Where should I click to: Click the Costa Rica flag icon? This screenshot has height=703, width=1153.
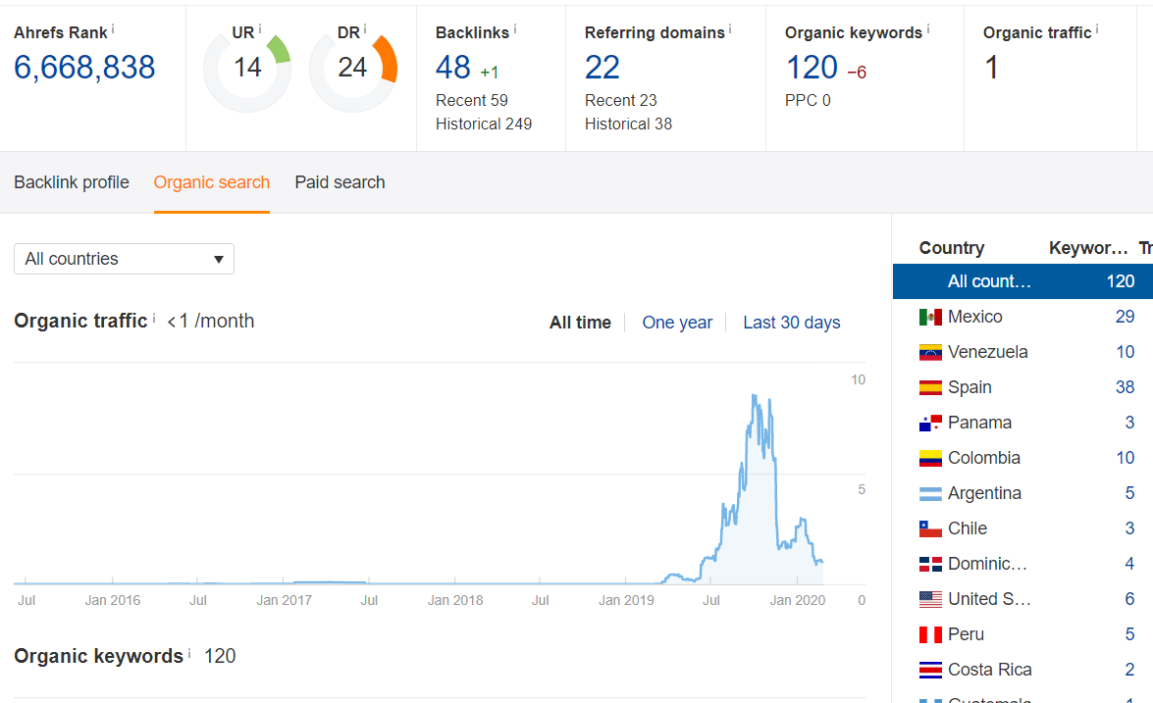point(930,670)
